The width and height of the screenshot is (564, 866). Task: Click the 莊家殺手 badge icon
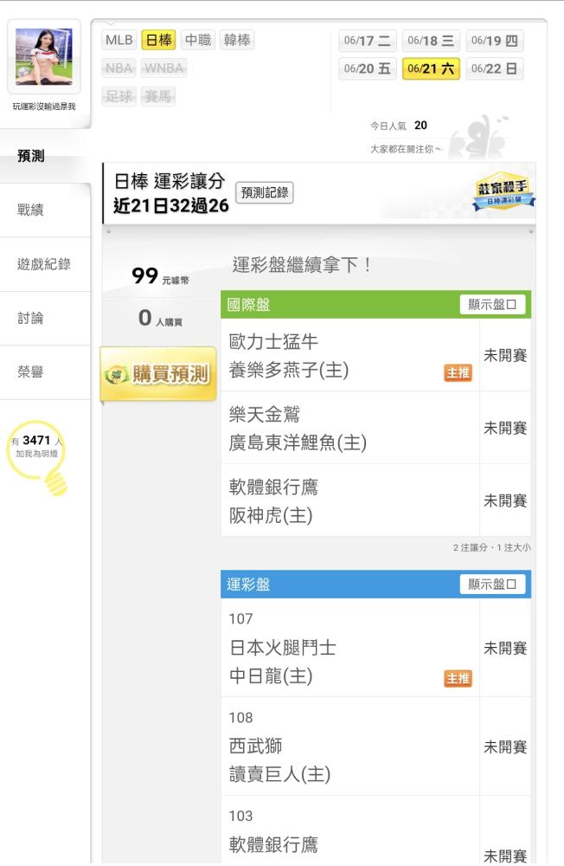pos(503,191)
